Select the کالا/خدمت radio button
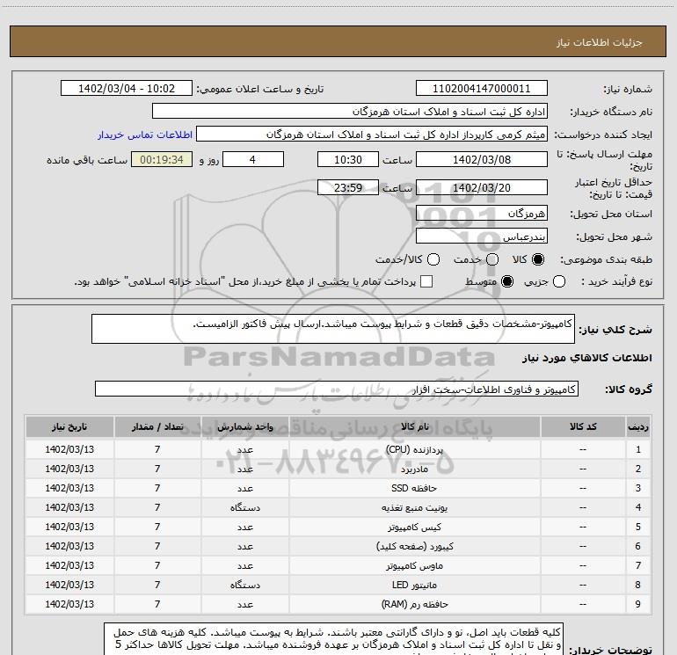Screen dimensions: 677x655 click(433, 259)
